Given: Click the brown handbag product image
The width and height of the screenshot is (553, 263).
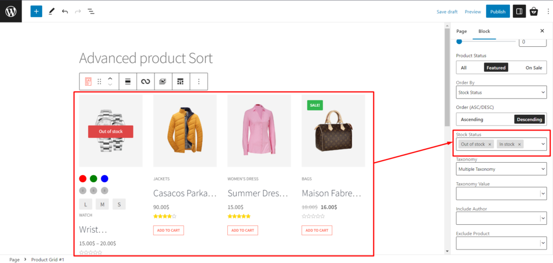Looking at the screenshot, I should (x=333, y=130).
